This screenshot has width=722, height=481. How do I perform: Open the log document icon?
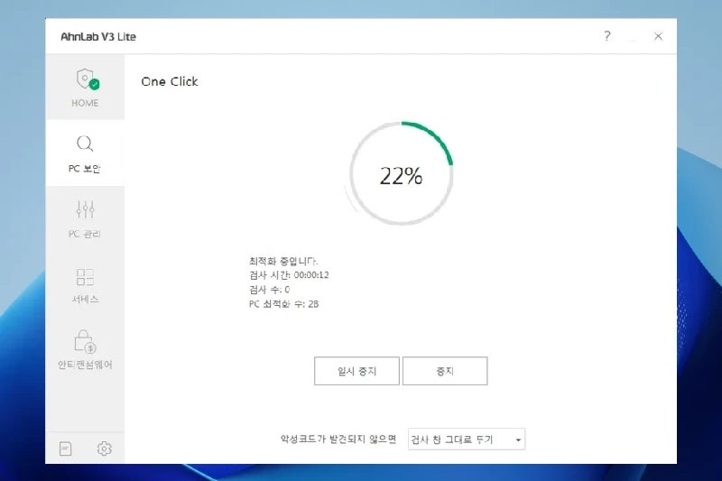(x=65, y=449)
